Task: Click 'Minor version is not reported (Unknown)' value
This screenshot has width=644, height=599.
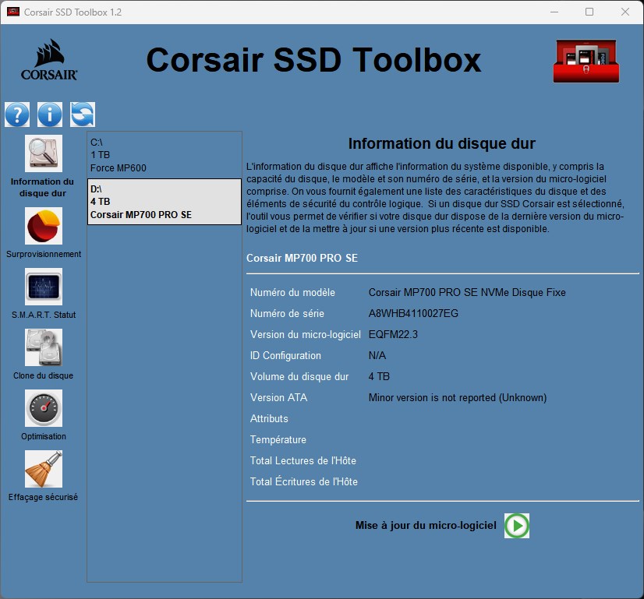Action: pos(458,397)
